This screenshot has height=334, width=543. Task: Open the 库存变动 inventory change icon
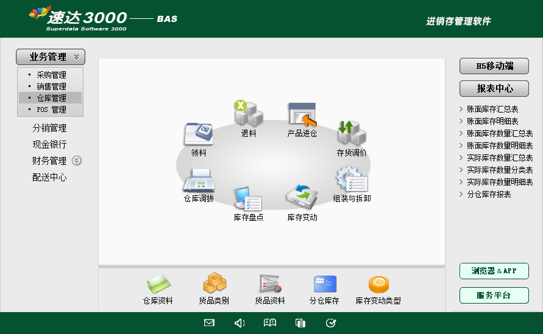click(x=302, y=198)
